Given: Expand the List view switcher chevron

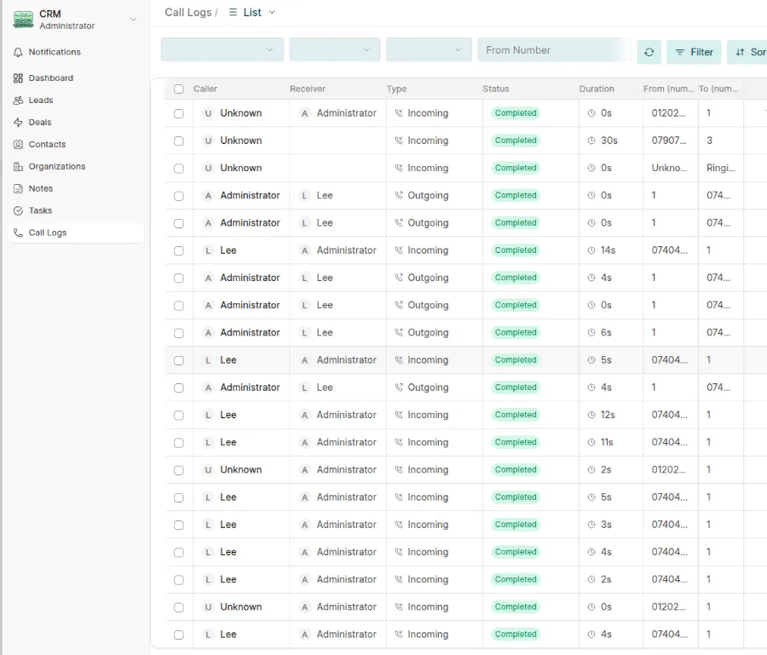Looking at the screenshot, I should pyautogui.click(x=272, y=12).
